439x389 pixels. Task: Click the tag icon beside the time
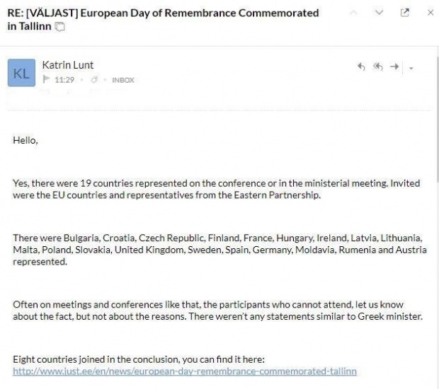(93, 80)
